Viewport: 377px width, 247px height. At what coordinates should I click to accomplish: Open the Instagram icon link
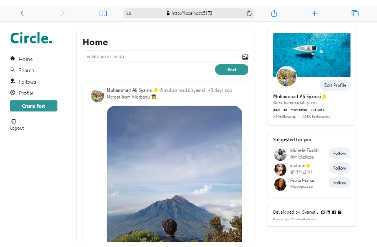point(339,212)
